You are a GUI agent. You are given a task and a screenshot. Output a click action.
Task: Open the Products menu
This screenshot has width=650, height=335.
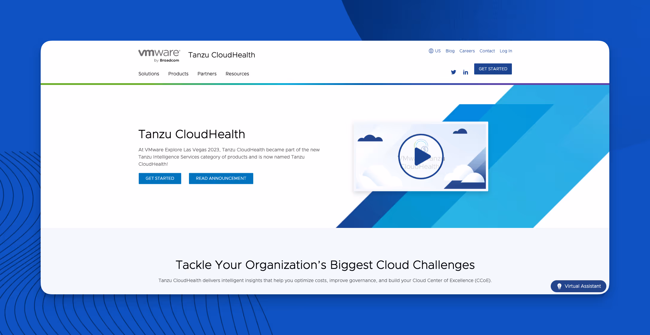178,74
